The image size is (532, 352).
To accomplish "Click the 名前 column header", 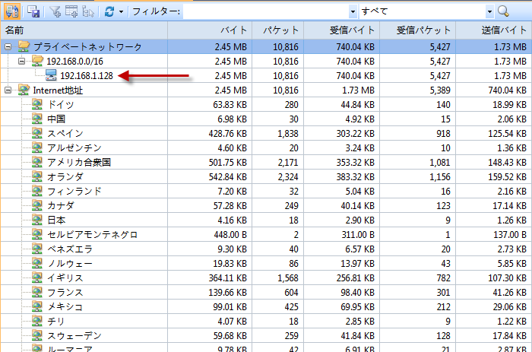I will (x=15, y=30).
